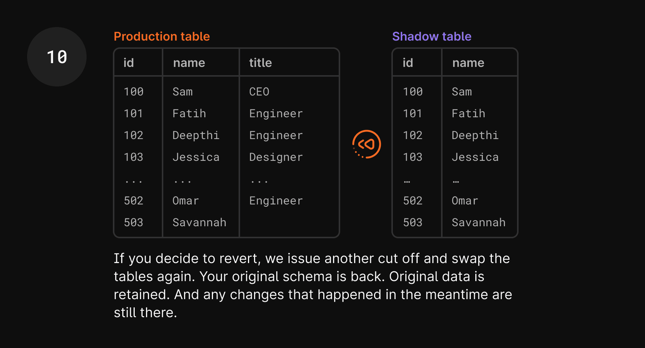Click the name column header in Production table
645x348 pixels.
pyautogui.click(x=189, y=63)
